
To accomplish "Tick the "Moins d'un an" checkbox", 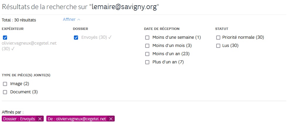I will tap(147, 54).
